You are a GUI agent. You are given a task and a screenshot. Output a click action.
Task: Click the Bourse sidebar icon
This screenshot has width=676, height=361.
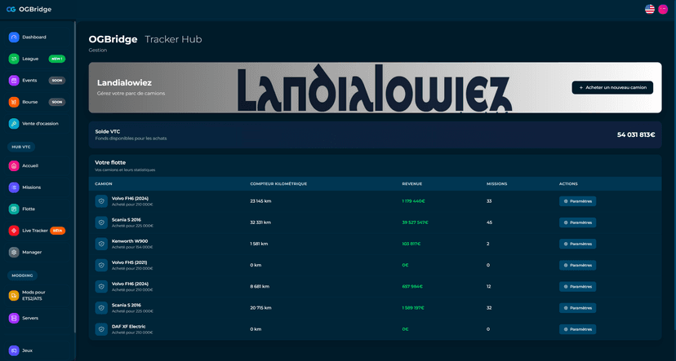point(14,102)
